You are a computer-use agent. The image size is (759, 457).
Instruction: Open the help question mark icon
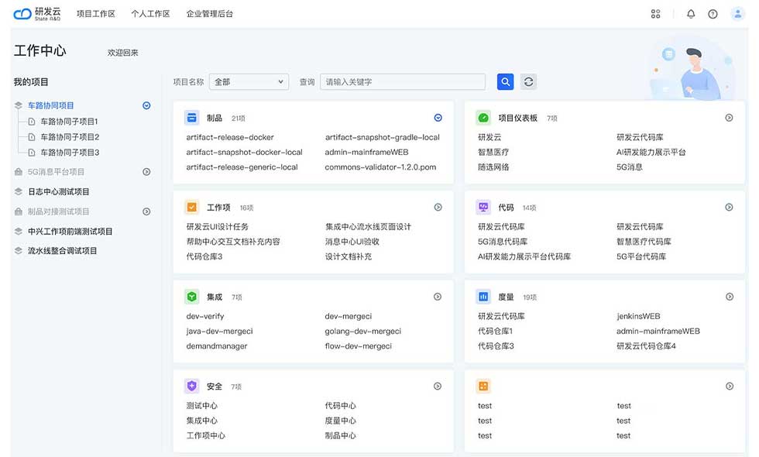coord(713,14)
